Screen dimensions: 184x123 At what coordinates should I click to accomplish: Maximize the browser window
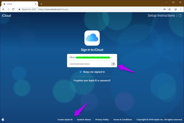pyautogui.click(x=173, y=2)
